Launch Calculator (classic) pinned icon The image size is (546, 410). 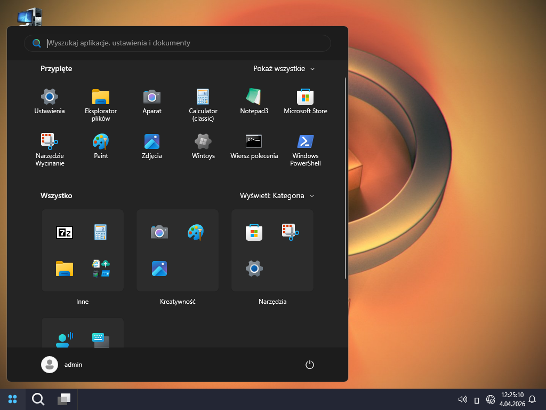point(203,105)
